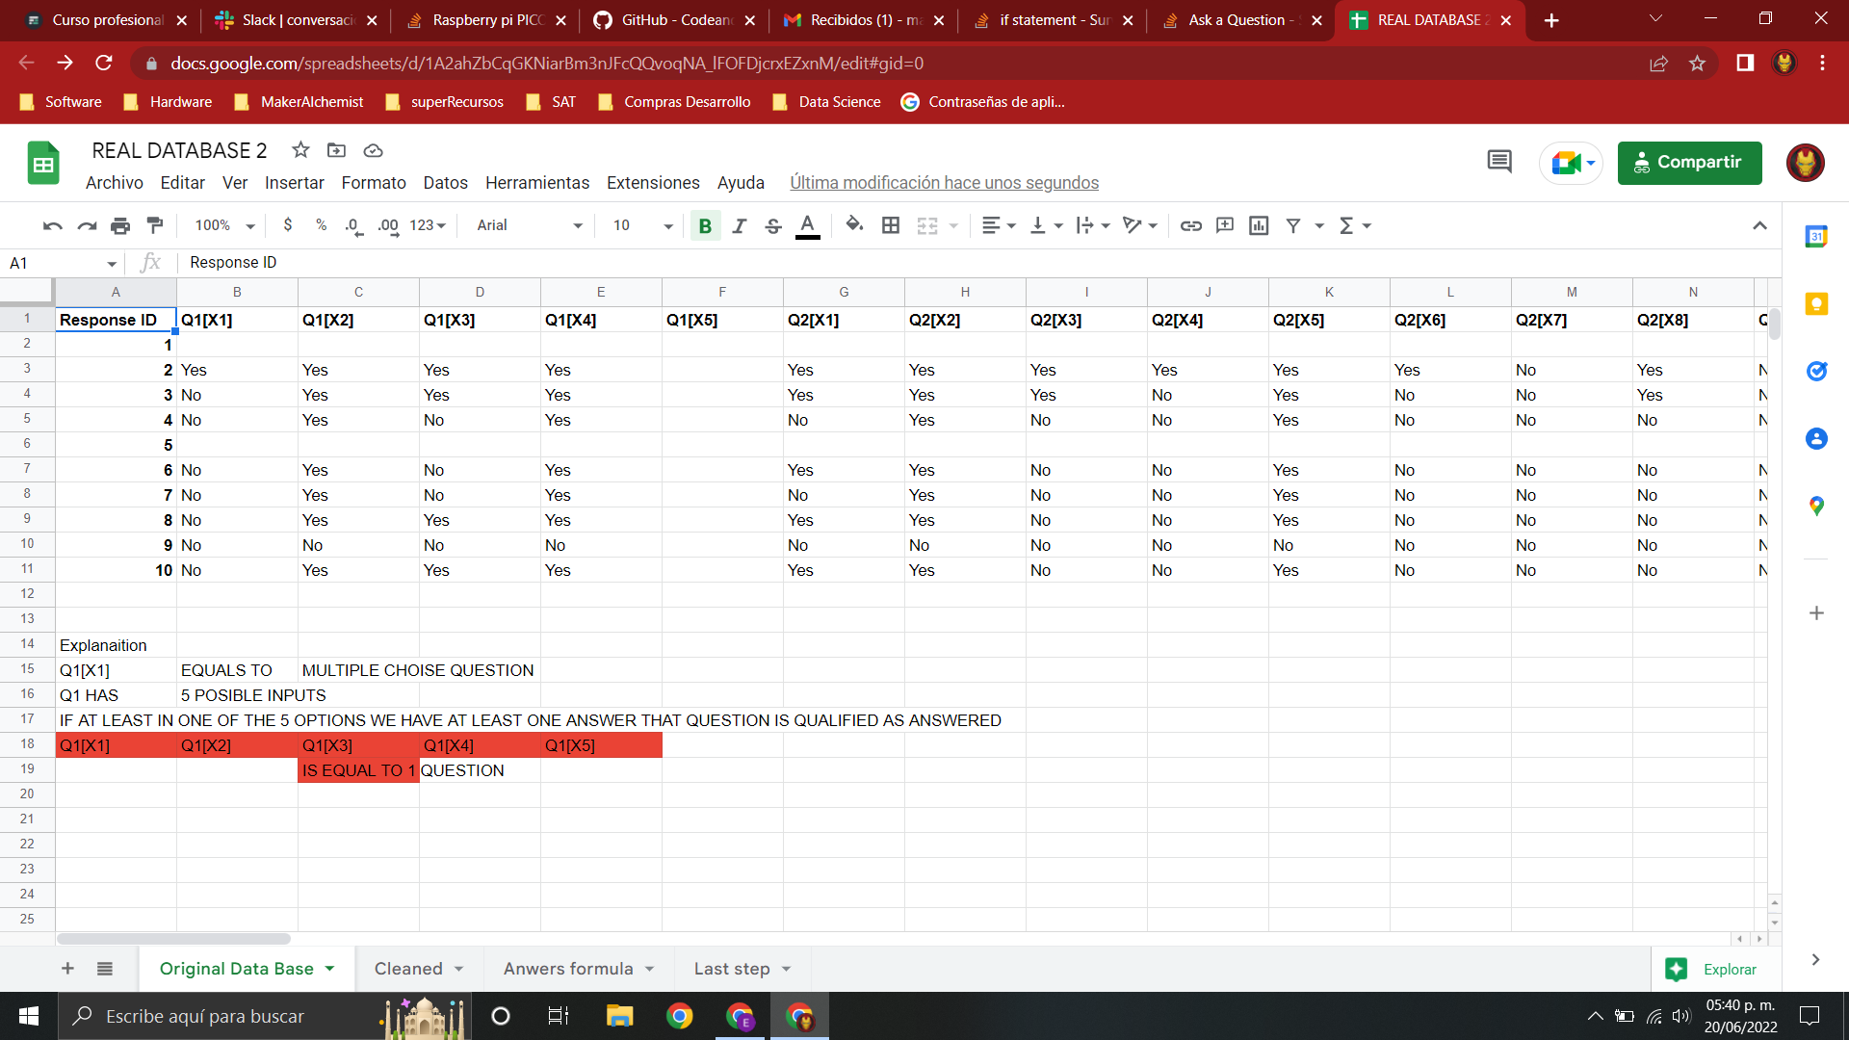The image size is (1849, 1040).
Task: Switch to the Cleaned sheet tab
Action: (x=408, y=969)
